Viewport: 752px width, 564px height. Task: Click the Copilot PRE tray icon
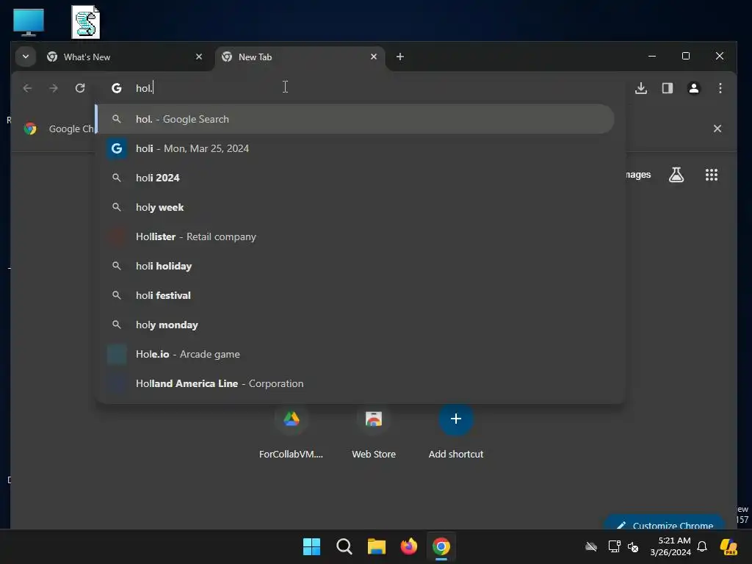pos(728,546)
